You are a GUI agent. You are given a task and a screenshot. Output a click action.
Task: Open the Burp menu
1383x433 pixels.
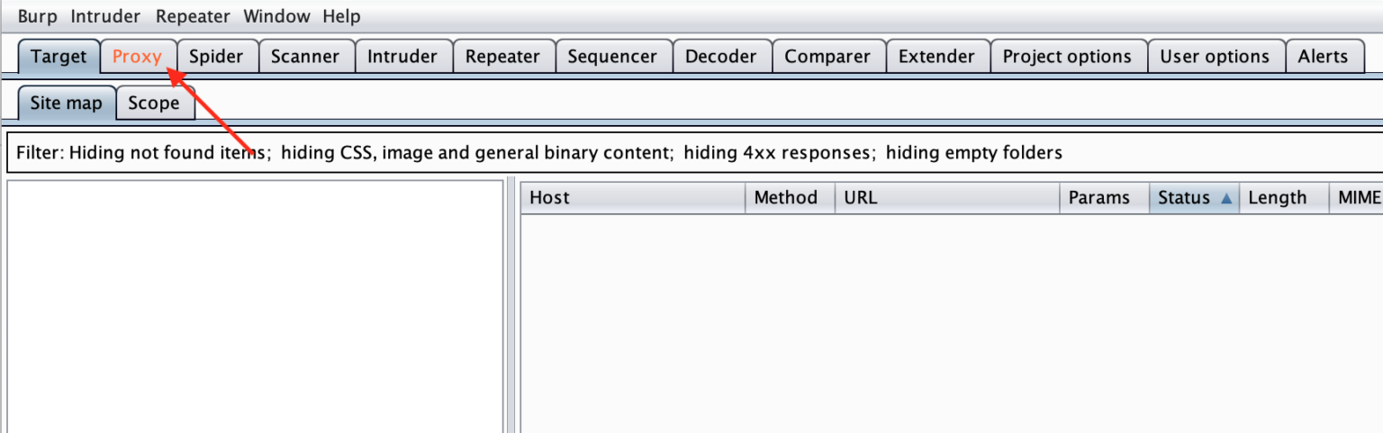[x=37, y=16]
